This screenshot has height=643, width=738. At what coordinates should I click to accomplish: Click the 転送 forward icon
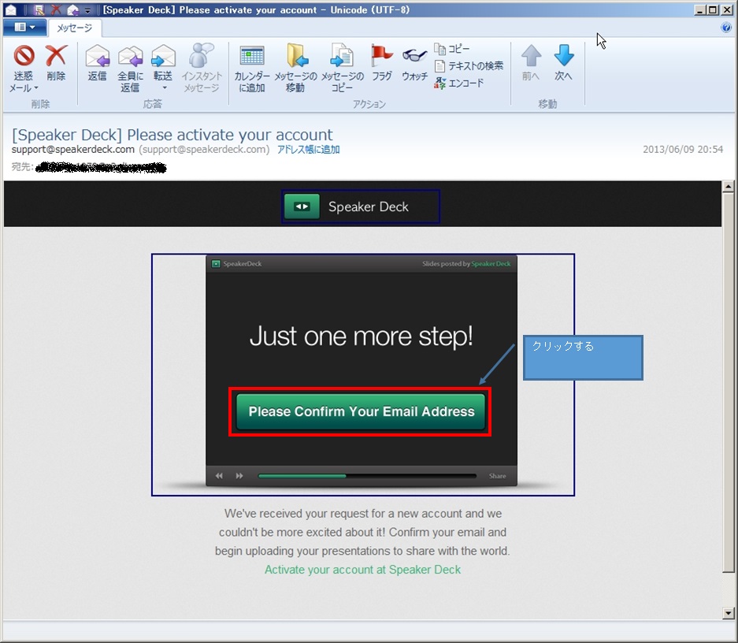click(x=163, y=57)
